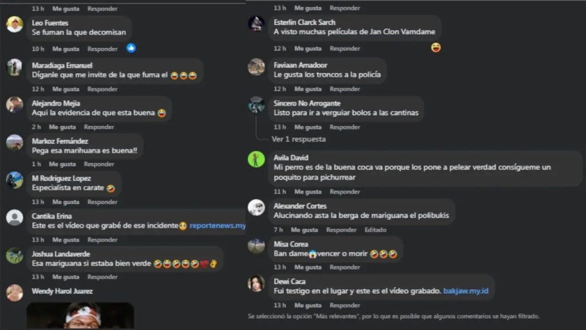This screenshot has height=330, width=586.
Task: Expand "Ver 1 respuesta" replies
Action: pyautogui.click(x=298, y=139)
